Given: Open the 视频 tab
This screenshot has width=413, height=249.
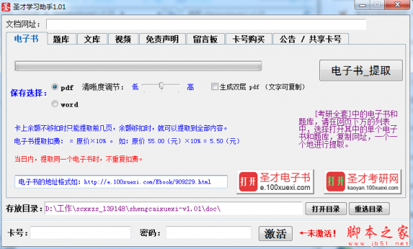Looking at the screenshot, I should [x=123, y=39].
